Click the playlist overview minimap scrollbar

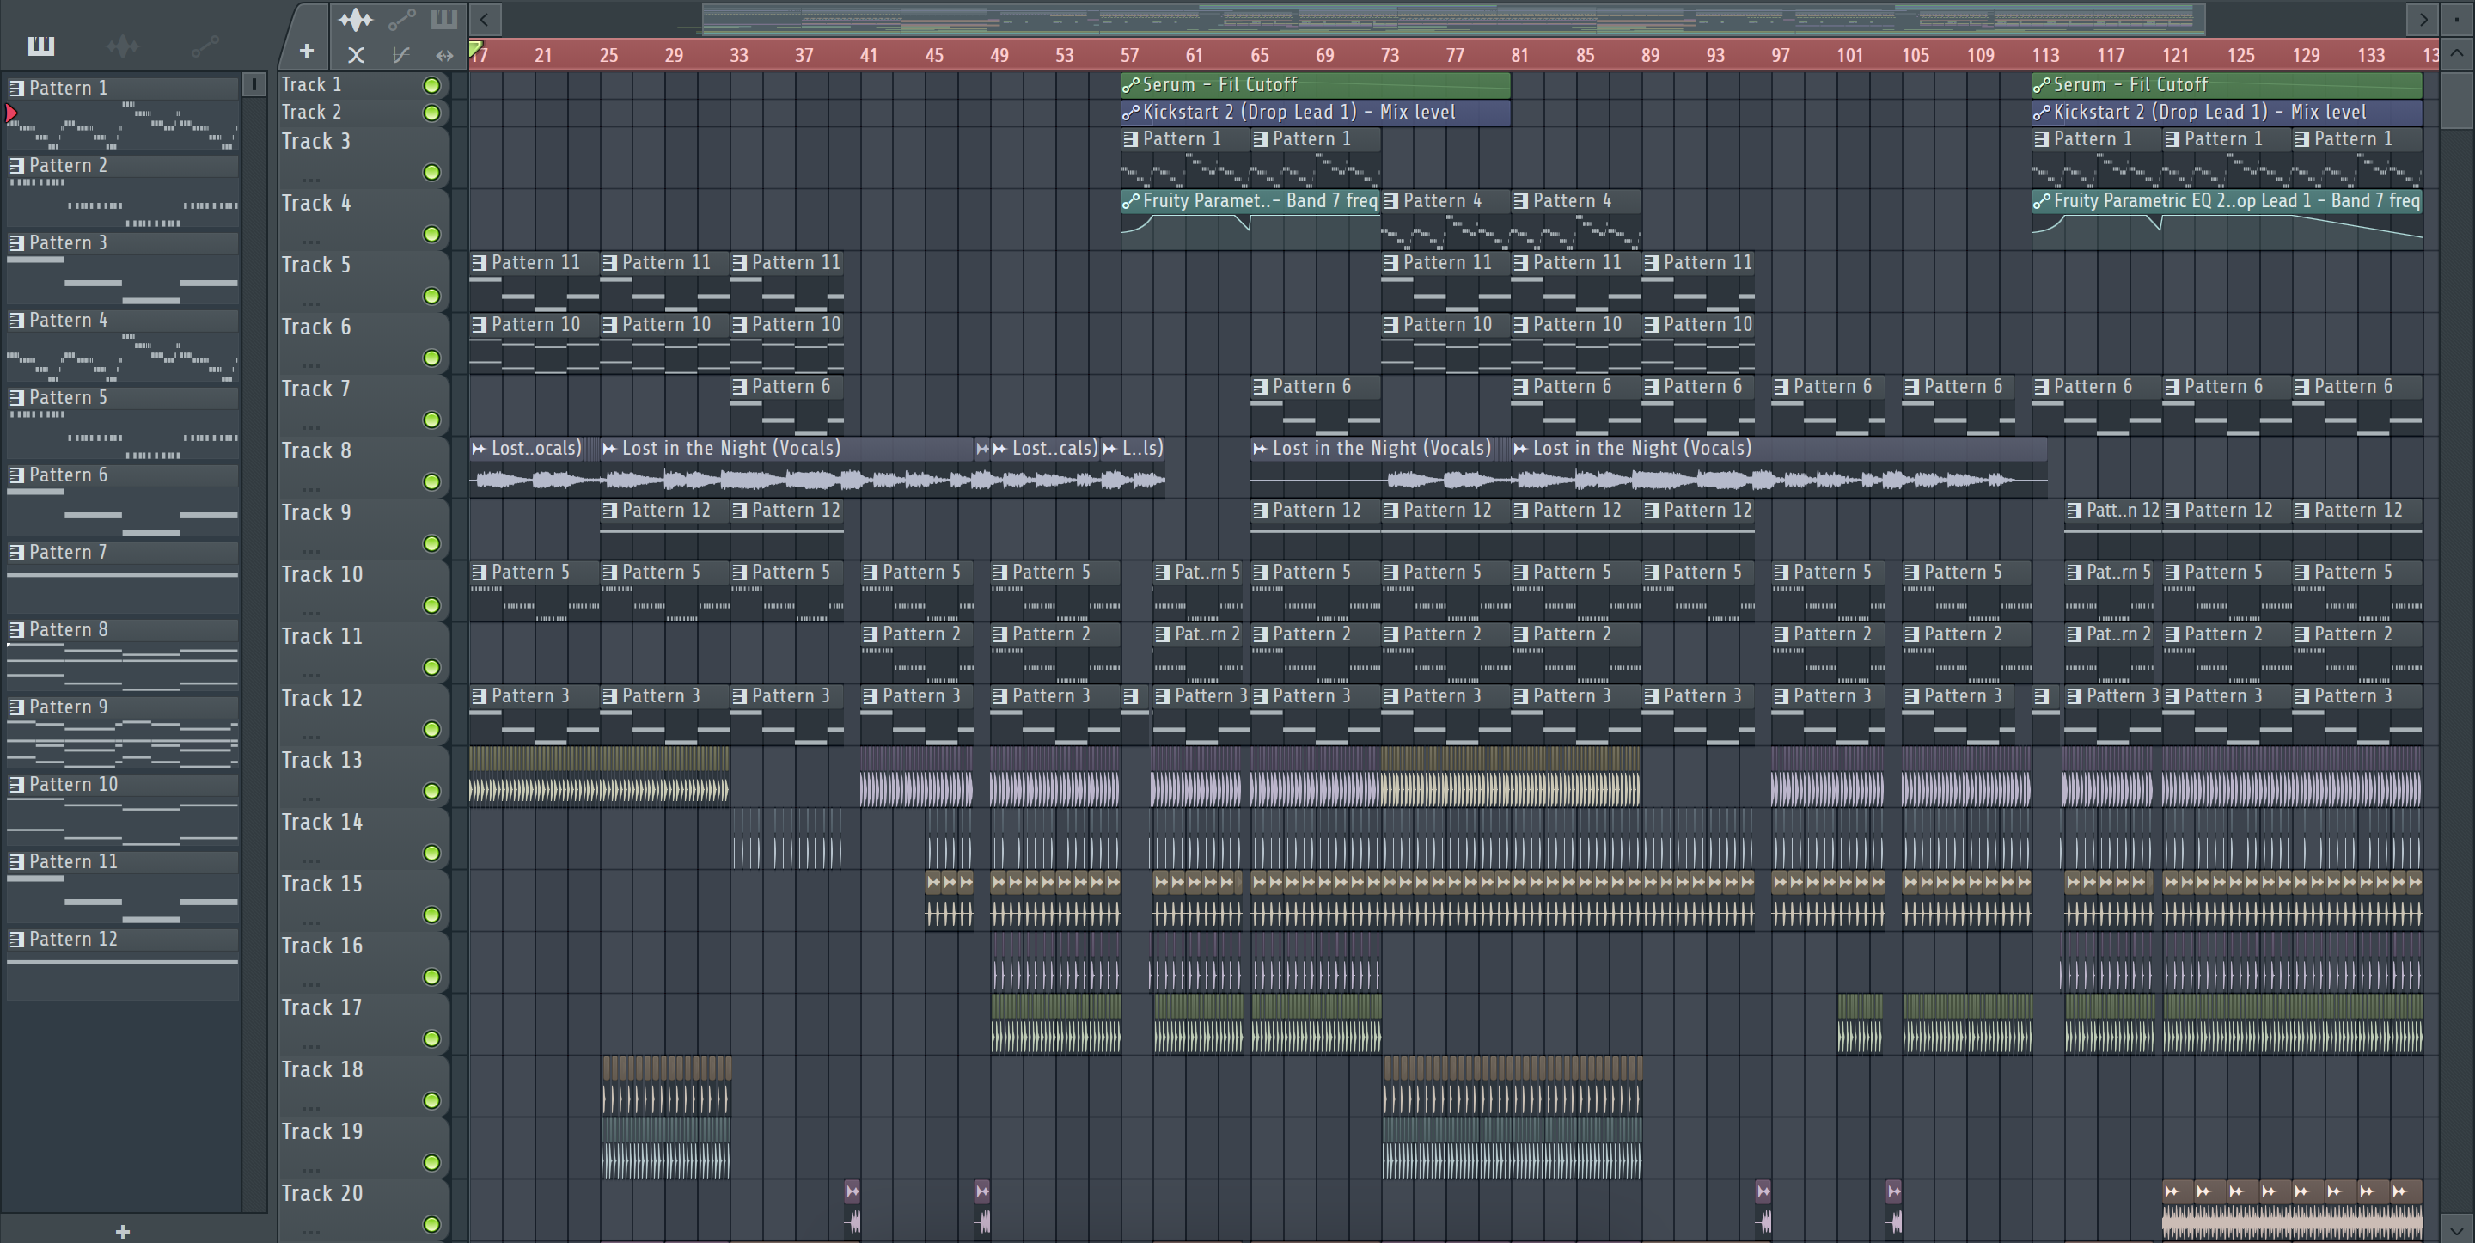point(1452,18)
